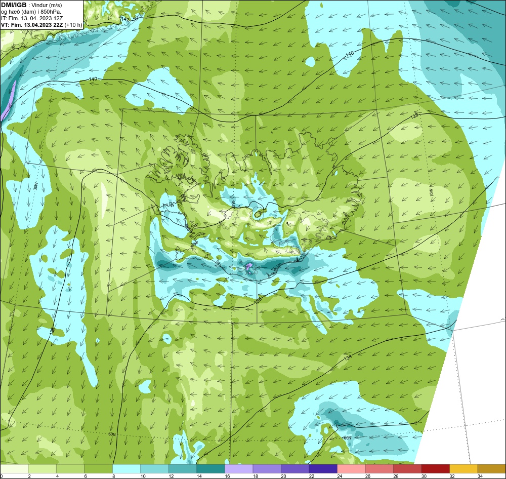Image resolution: width=506 pixels, height=479 pixels.
Task: Select the 'IT: Fim. 13. 04. 2023 12Z' line
Action: click(32, 18)
